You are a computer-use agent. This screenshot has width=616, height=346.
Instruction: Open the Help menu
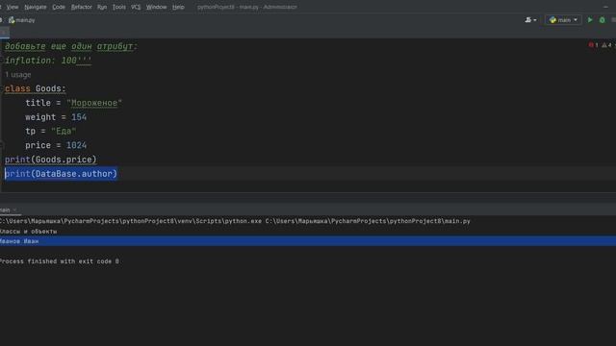coord(178,7)
